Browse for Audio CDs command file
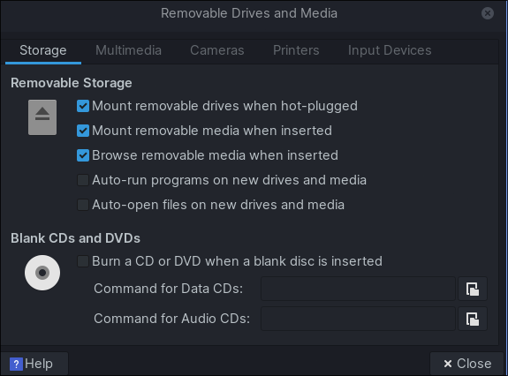508x376 pixels. pyautogui.click(x=473, y=319)
